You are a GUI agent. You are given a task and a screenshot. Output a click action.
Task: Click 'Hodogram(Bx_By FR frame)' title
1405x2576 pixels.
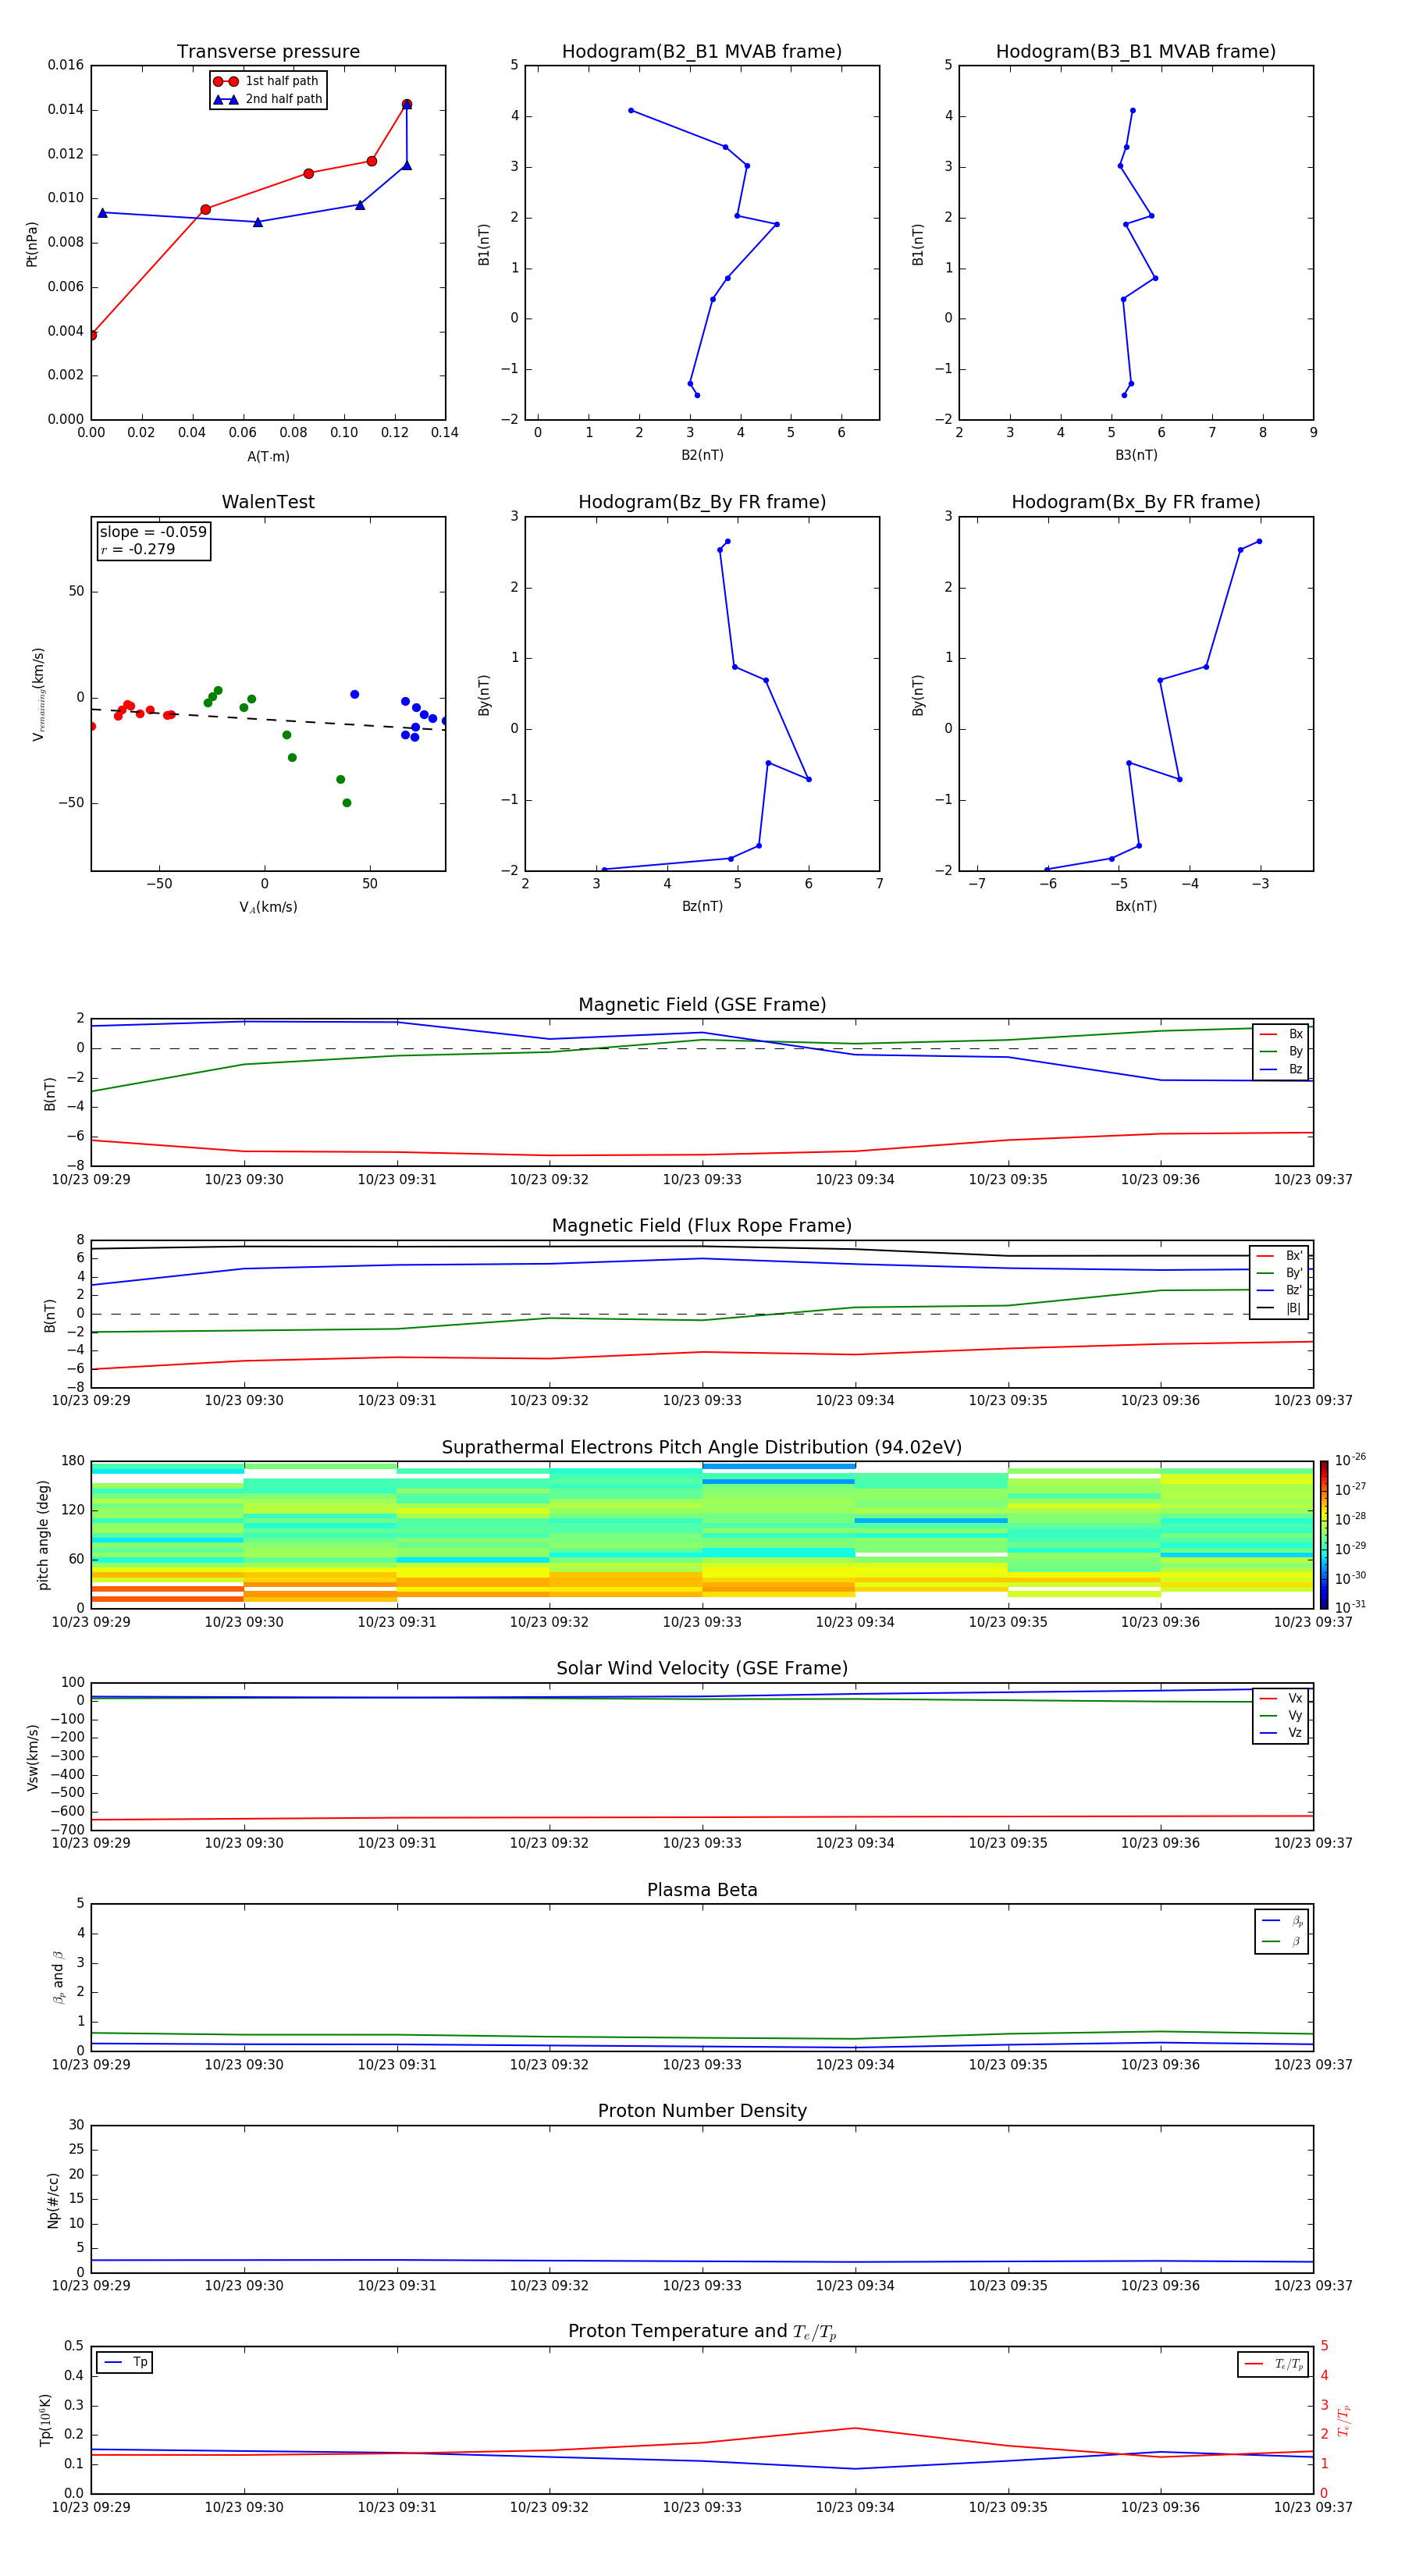click(1136, 502)
